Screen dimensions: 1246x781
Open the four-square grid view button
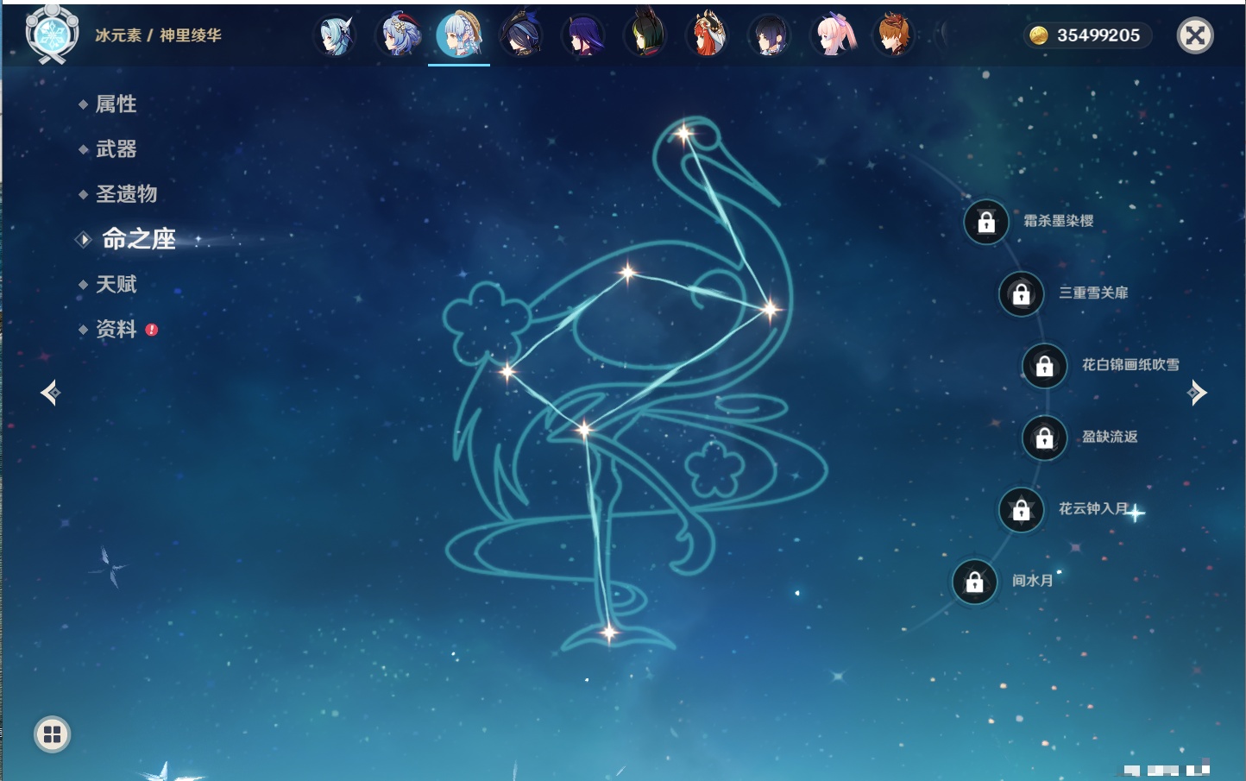coord(52,734)
